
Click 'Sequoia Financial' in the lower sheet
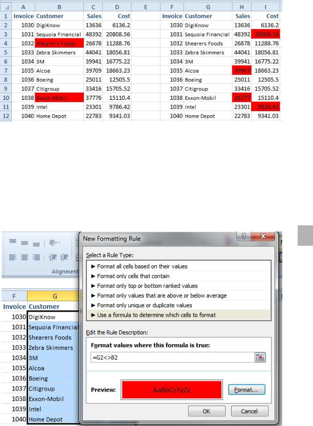(x=53, y=327)
